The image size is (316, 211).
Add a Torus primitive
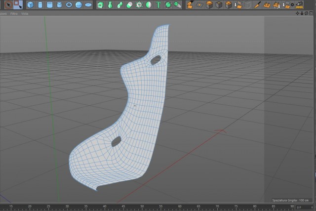(69, 5)
